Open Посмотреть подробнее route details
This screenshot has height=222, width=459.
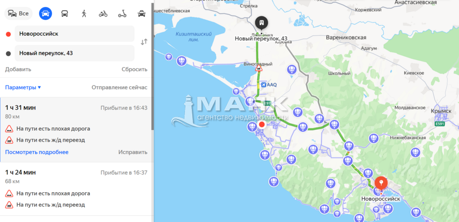tap(37, 152)
